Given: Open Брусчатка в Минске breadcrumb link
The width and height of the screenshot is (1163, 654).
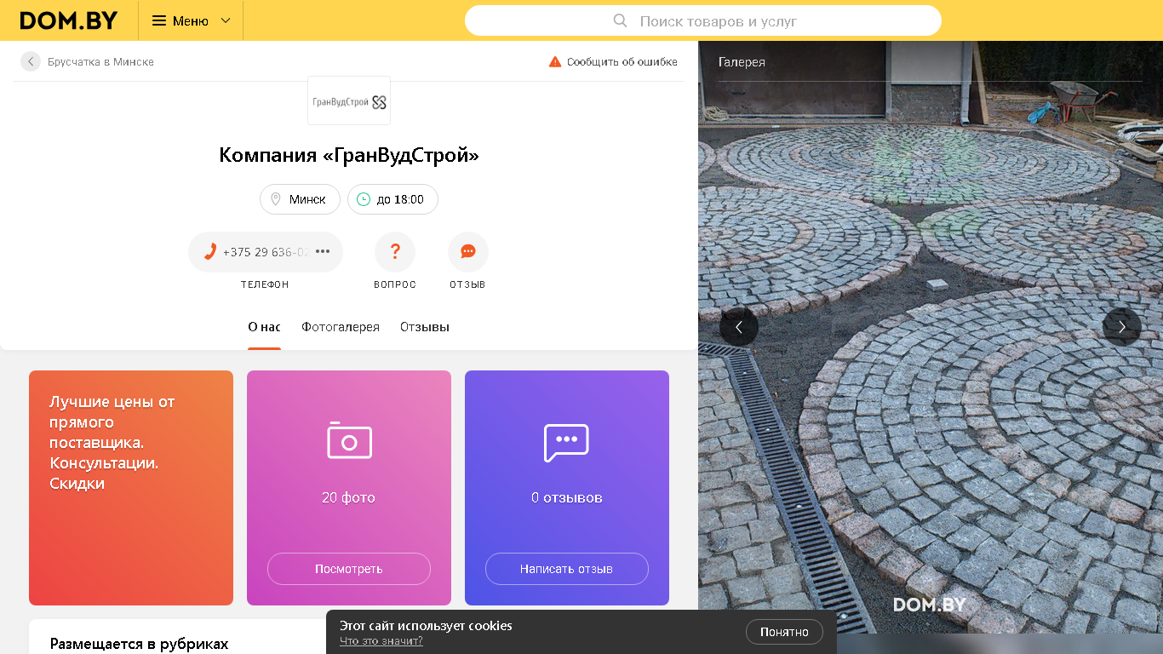Looking at the screenshot, I should point(100,61).
